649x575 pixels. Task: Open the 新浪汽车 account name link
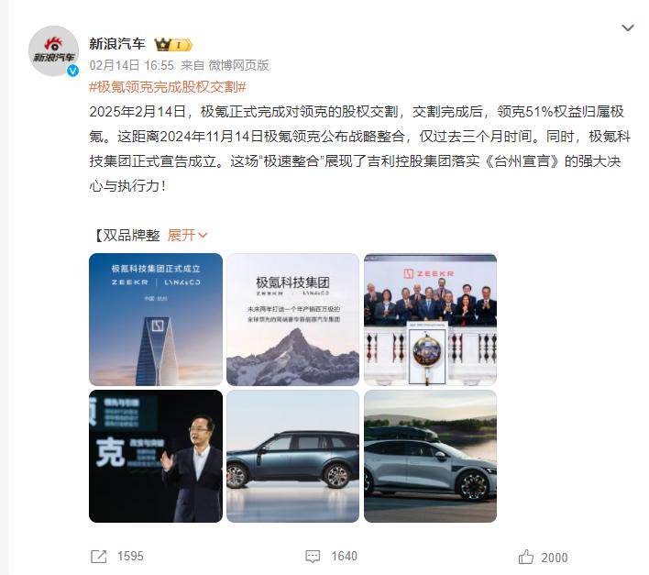[x=117, y=44]
